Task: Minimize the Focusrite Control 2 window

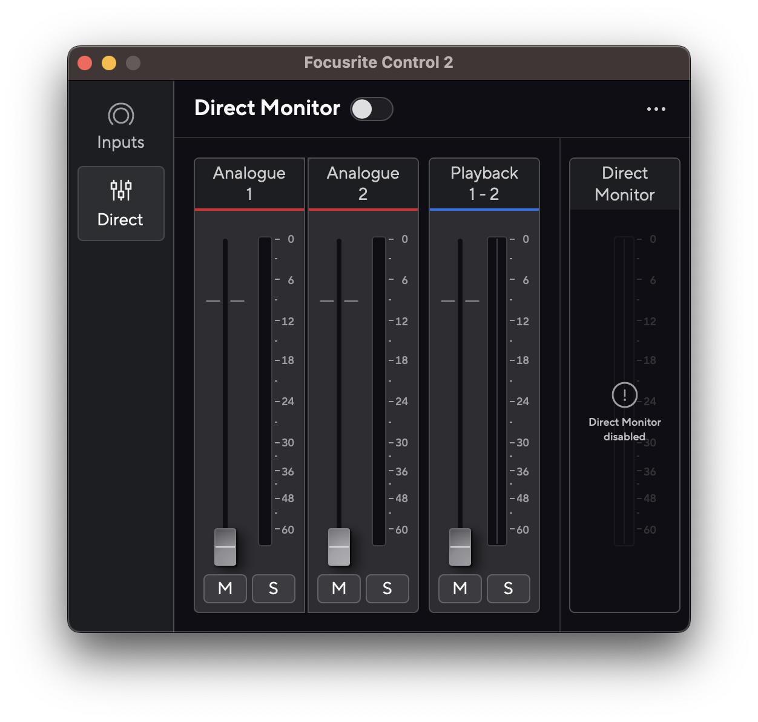Action: click(109, 63)
